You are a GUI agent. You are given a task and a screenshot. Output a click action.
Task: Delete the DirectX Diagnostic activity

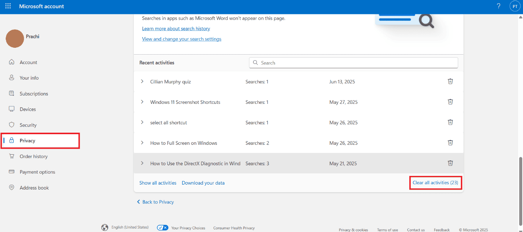click(x=450, y=163)
